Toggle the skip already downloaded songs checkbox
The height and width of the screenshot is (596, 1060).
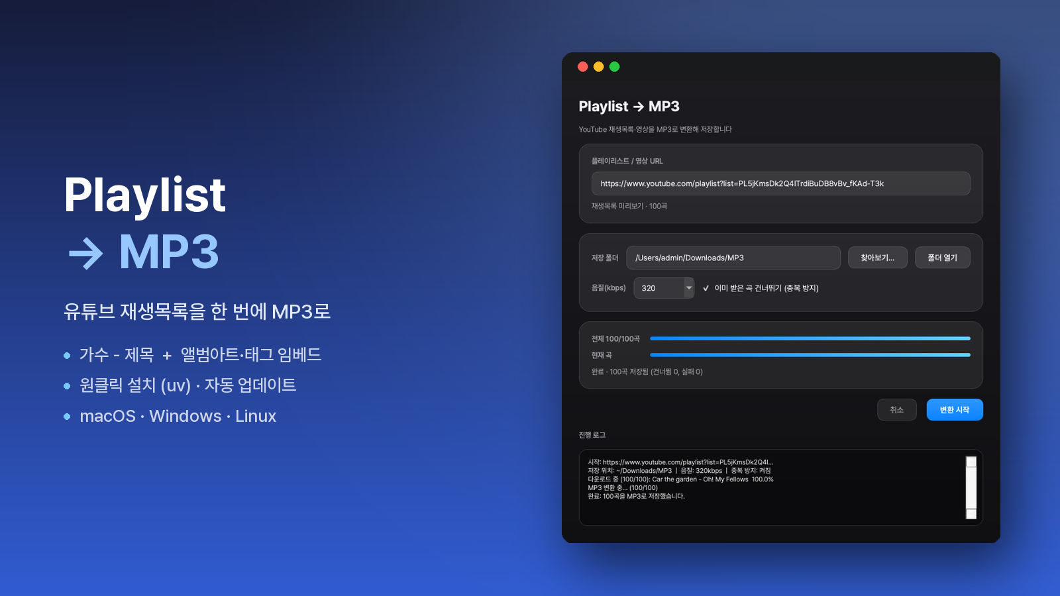(706, 288)
